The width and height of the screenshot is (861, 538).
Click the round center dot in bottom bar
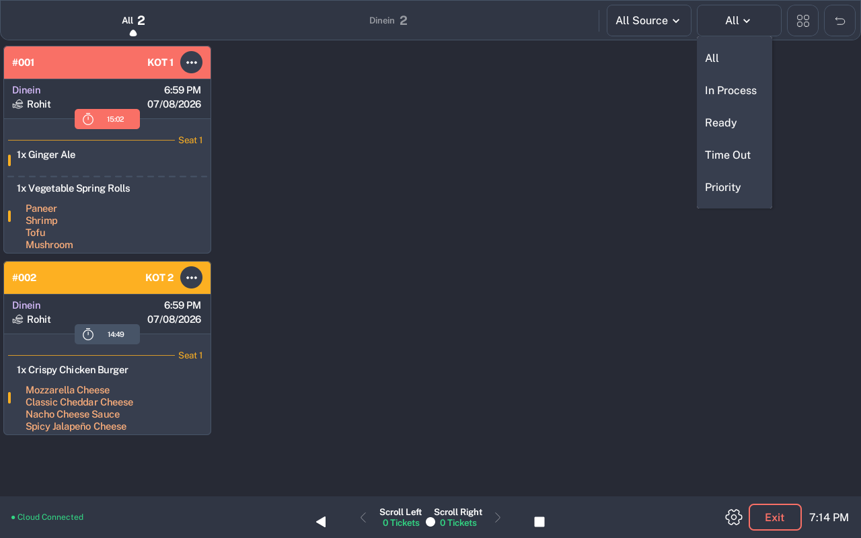coord(430,522)
